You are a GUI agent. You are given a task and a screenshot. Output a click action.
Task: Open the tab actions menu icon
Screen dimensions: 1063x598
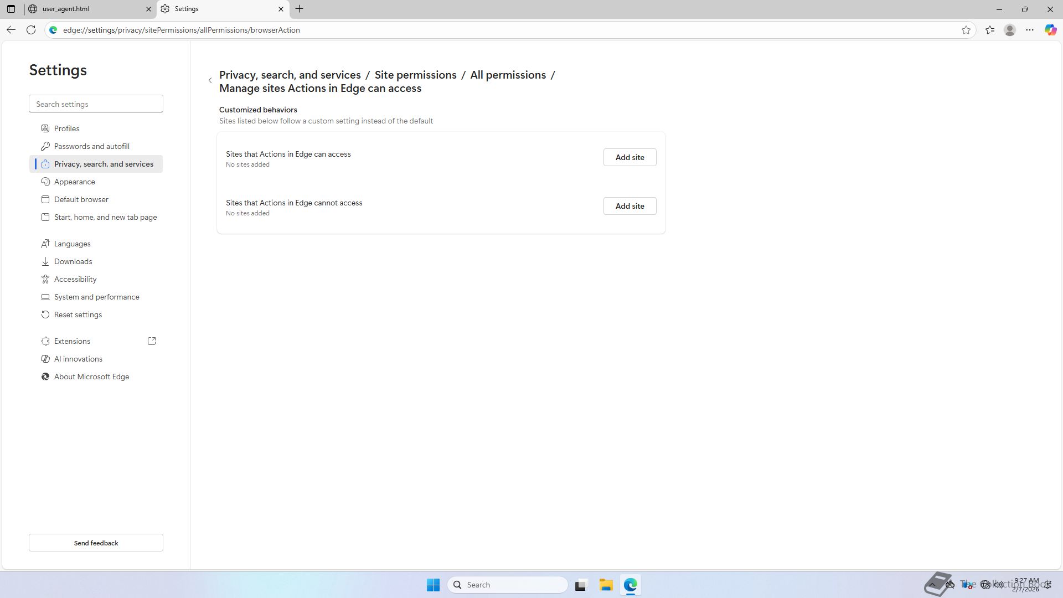click(x=11, y=9)
